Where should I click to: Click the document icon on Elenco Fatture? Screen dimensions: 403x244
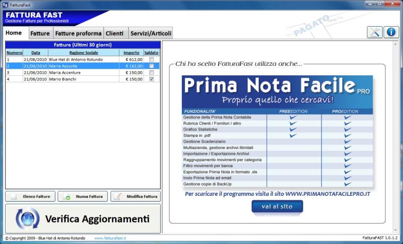tap(14, 197)
